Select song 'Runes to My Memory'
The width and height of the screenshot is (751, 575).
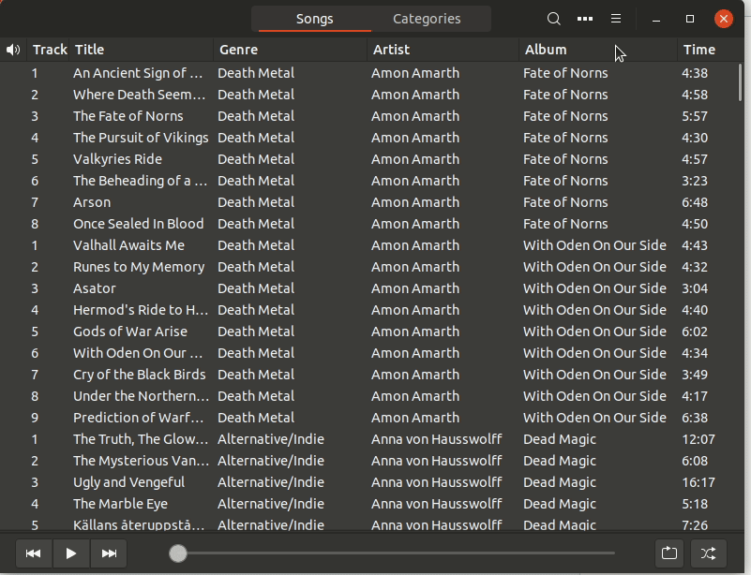point(139,267)
